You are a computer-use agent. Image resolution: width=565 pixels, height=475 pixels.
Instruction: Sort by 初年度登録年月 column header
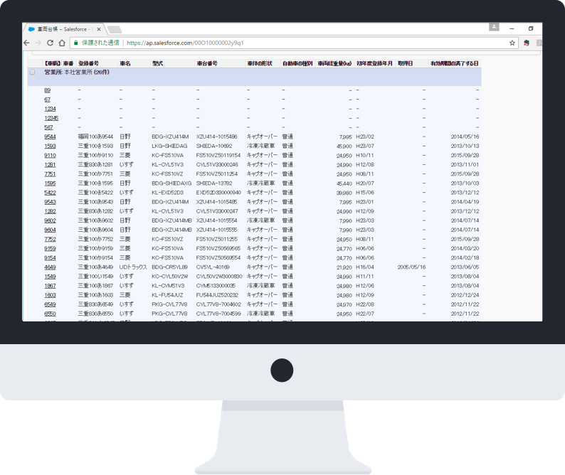point(374,63)
